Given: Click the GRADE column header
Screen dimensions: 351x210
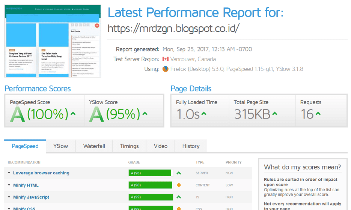Looking at the screenshot, I should click(x=134, y=162).
